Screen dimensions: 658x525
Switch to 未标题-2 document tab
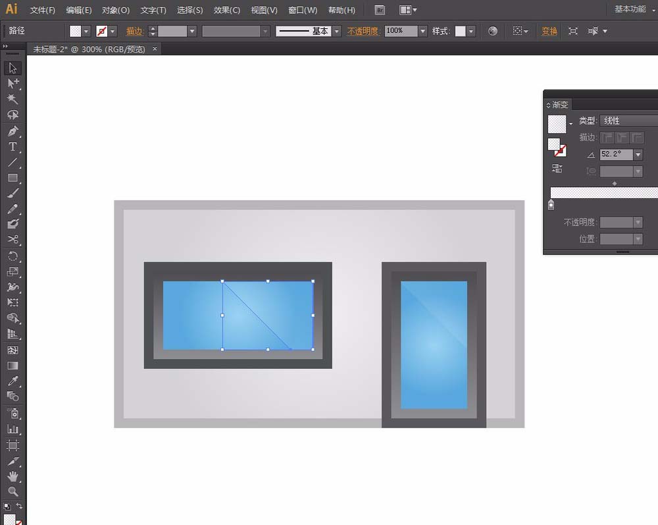tap(89, 49)
